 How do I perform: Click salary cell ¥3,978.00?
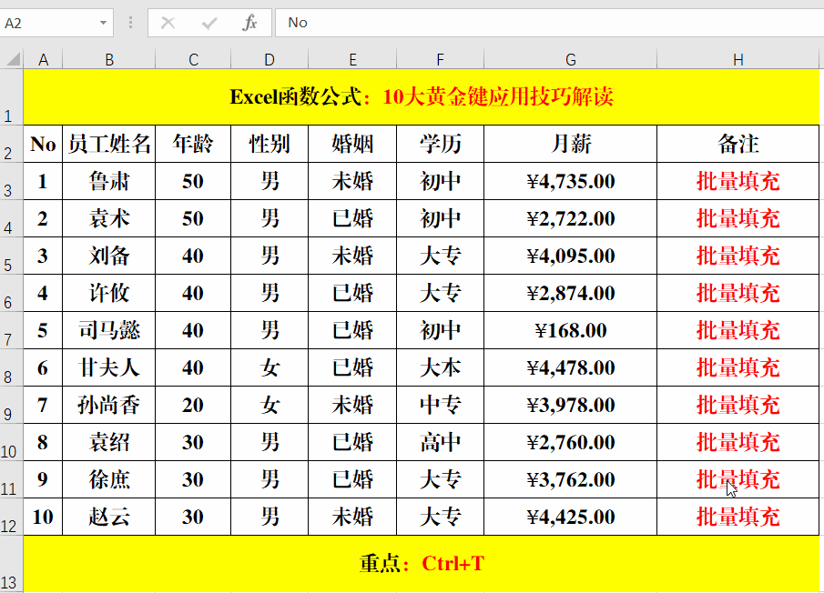(570, 405)
